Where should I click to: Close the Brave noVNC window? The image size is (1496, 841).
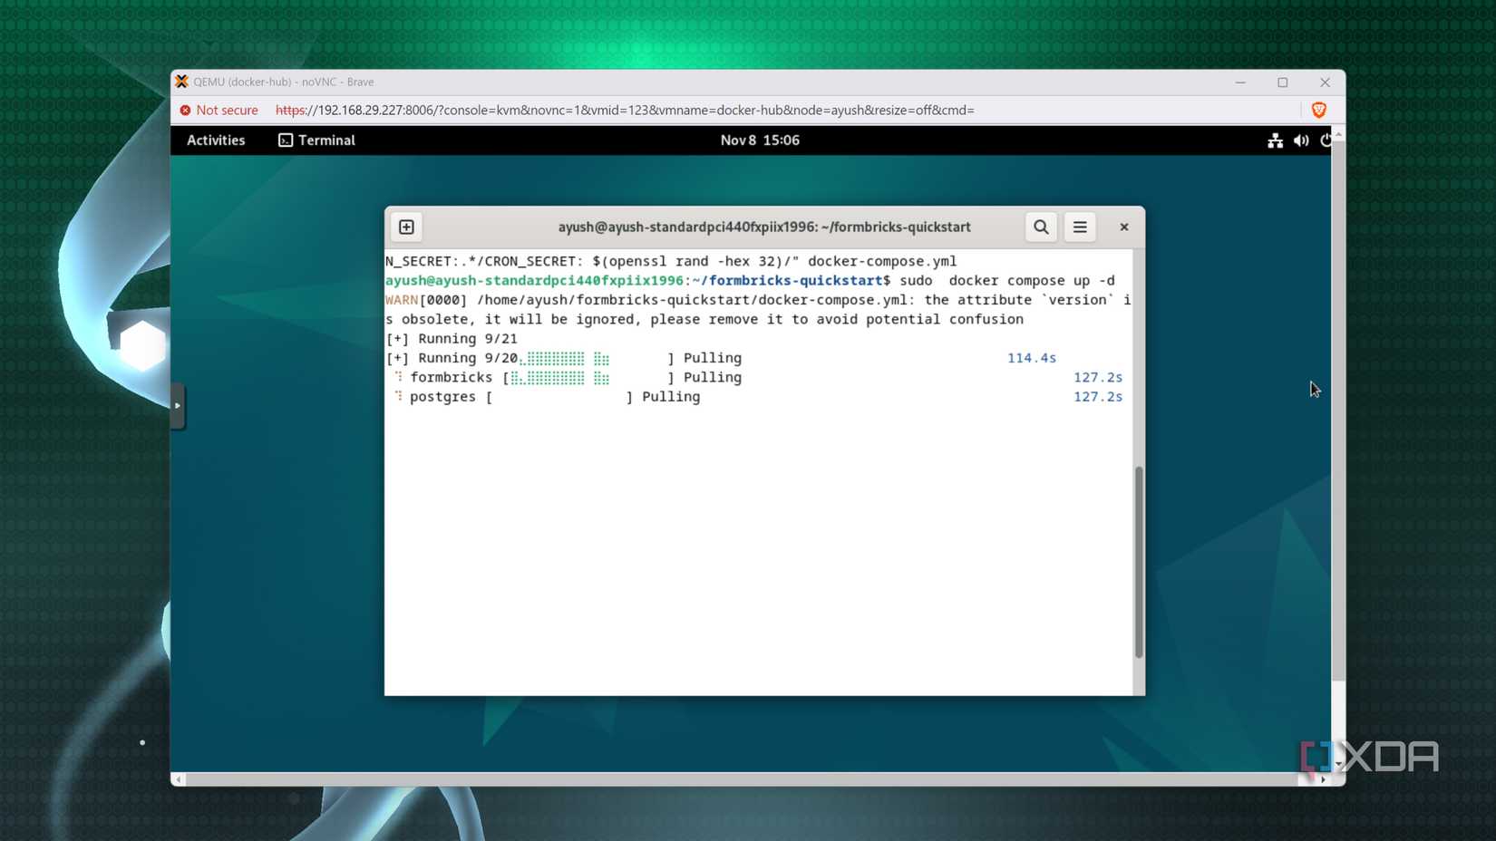point(1325,82)
